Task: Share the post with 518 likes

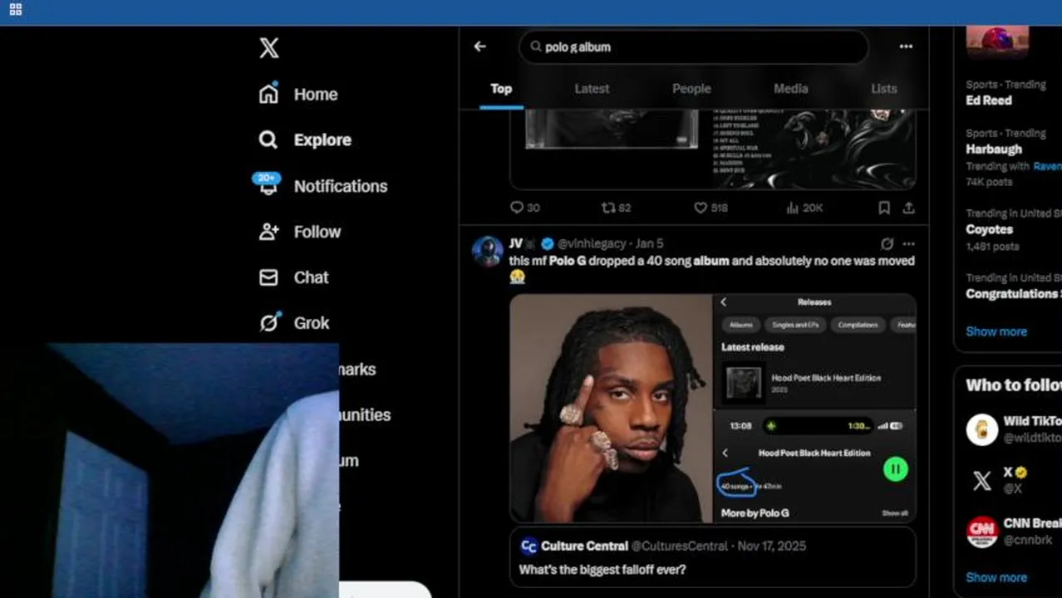Action: click(908, 208)
